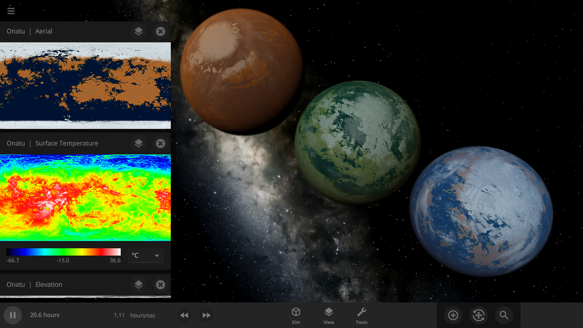Open the Tools menu
583x328 pixels.
362,315
